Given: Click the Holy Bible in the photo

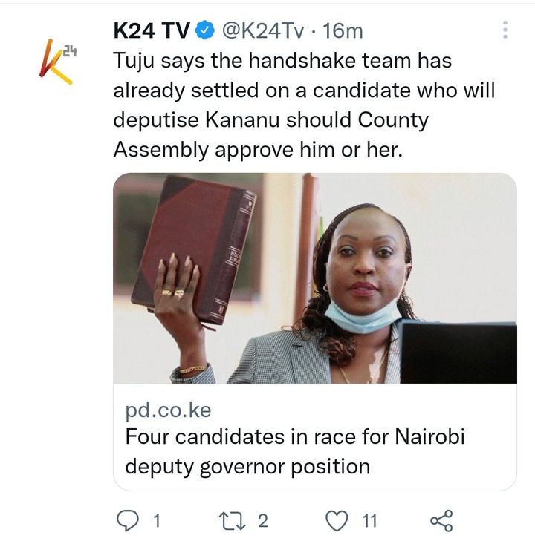Looking at the screenshot, I should (x=195, y=250).
